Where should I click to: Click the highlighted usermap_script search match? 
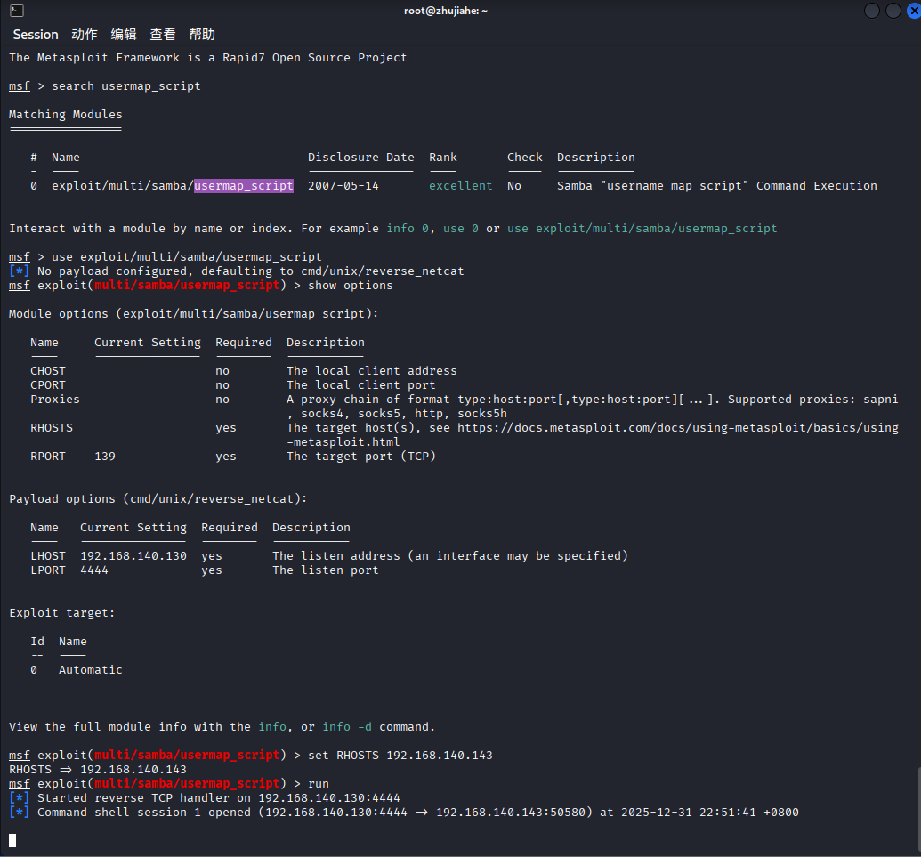244,186
